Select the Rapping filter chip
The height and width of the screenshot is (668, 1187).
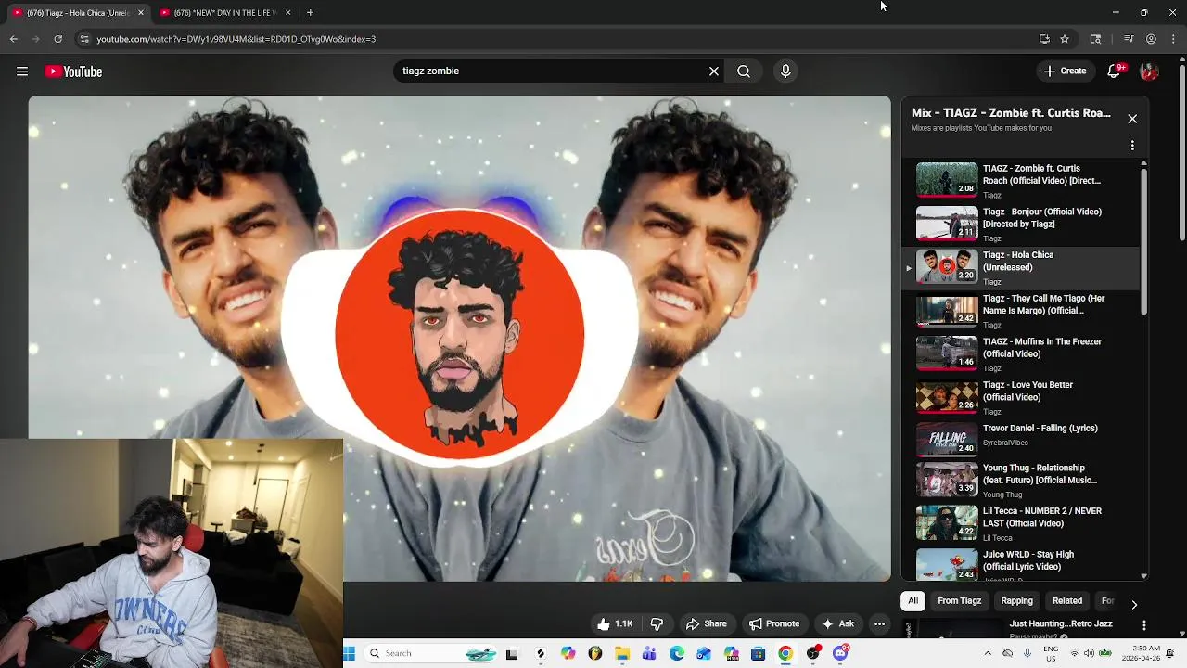click(x=1016, y=600)
